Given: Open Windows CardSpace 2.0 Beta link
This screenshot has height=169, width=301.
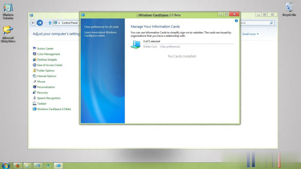Looking at the screenshot, I should click(x=54, y=109).
